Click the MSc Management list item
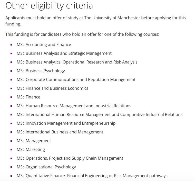Screen dimensions: 195x181 click(34, 141)
